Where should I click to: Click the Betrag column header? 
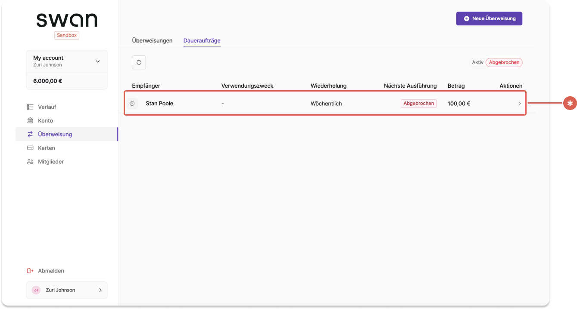point(456,86)
